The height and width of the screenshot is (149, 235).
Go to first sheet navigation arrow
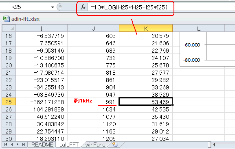click(x=6, y=145)
